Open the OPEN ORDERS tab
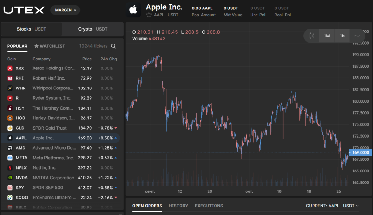Image resolution: width=373 pixels, height=215 pixels. pos(147,206)
